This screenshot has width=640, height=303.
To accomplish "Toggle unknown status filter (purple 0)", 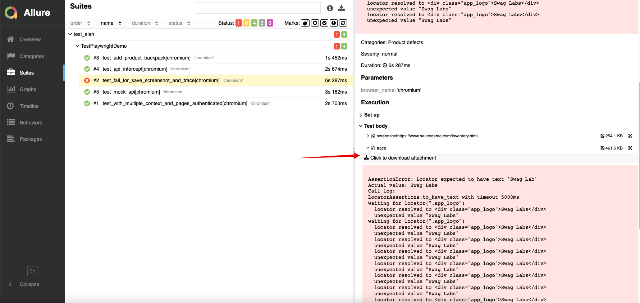I will [270, 23].
